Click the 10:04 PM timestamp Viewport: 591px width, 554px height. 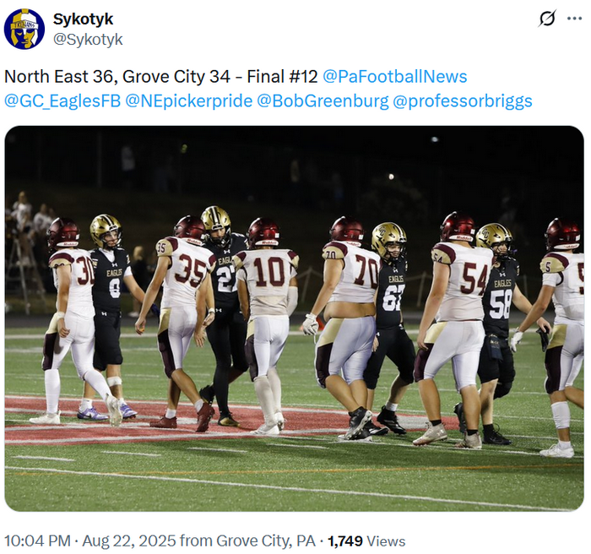[37, 540]
